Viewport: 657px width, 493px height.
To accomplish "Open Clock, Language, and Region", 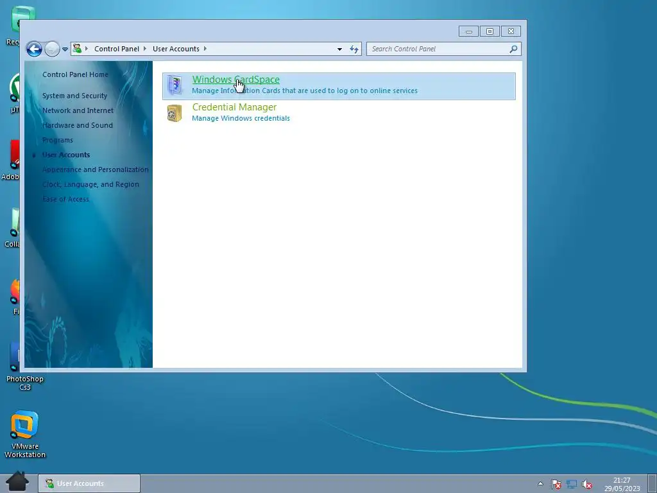I will pyautogui.click(x=90, y=184).
